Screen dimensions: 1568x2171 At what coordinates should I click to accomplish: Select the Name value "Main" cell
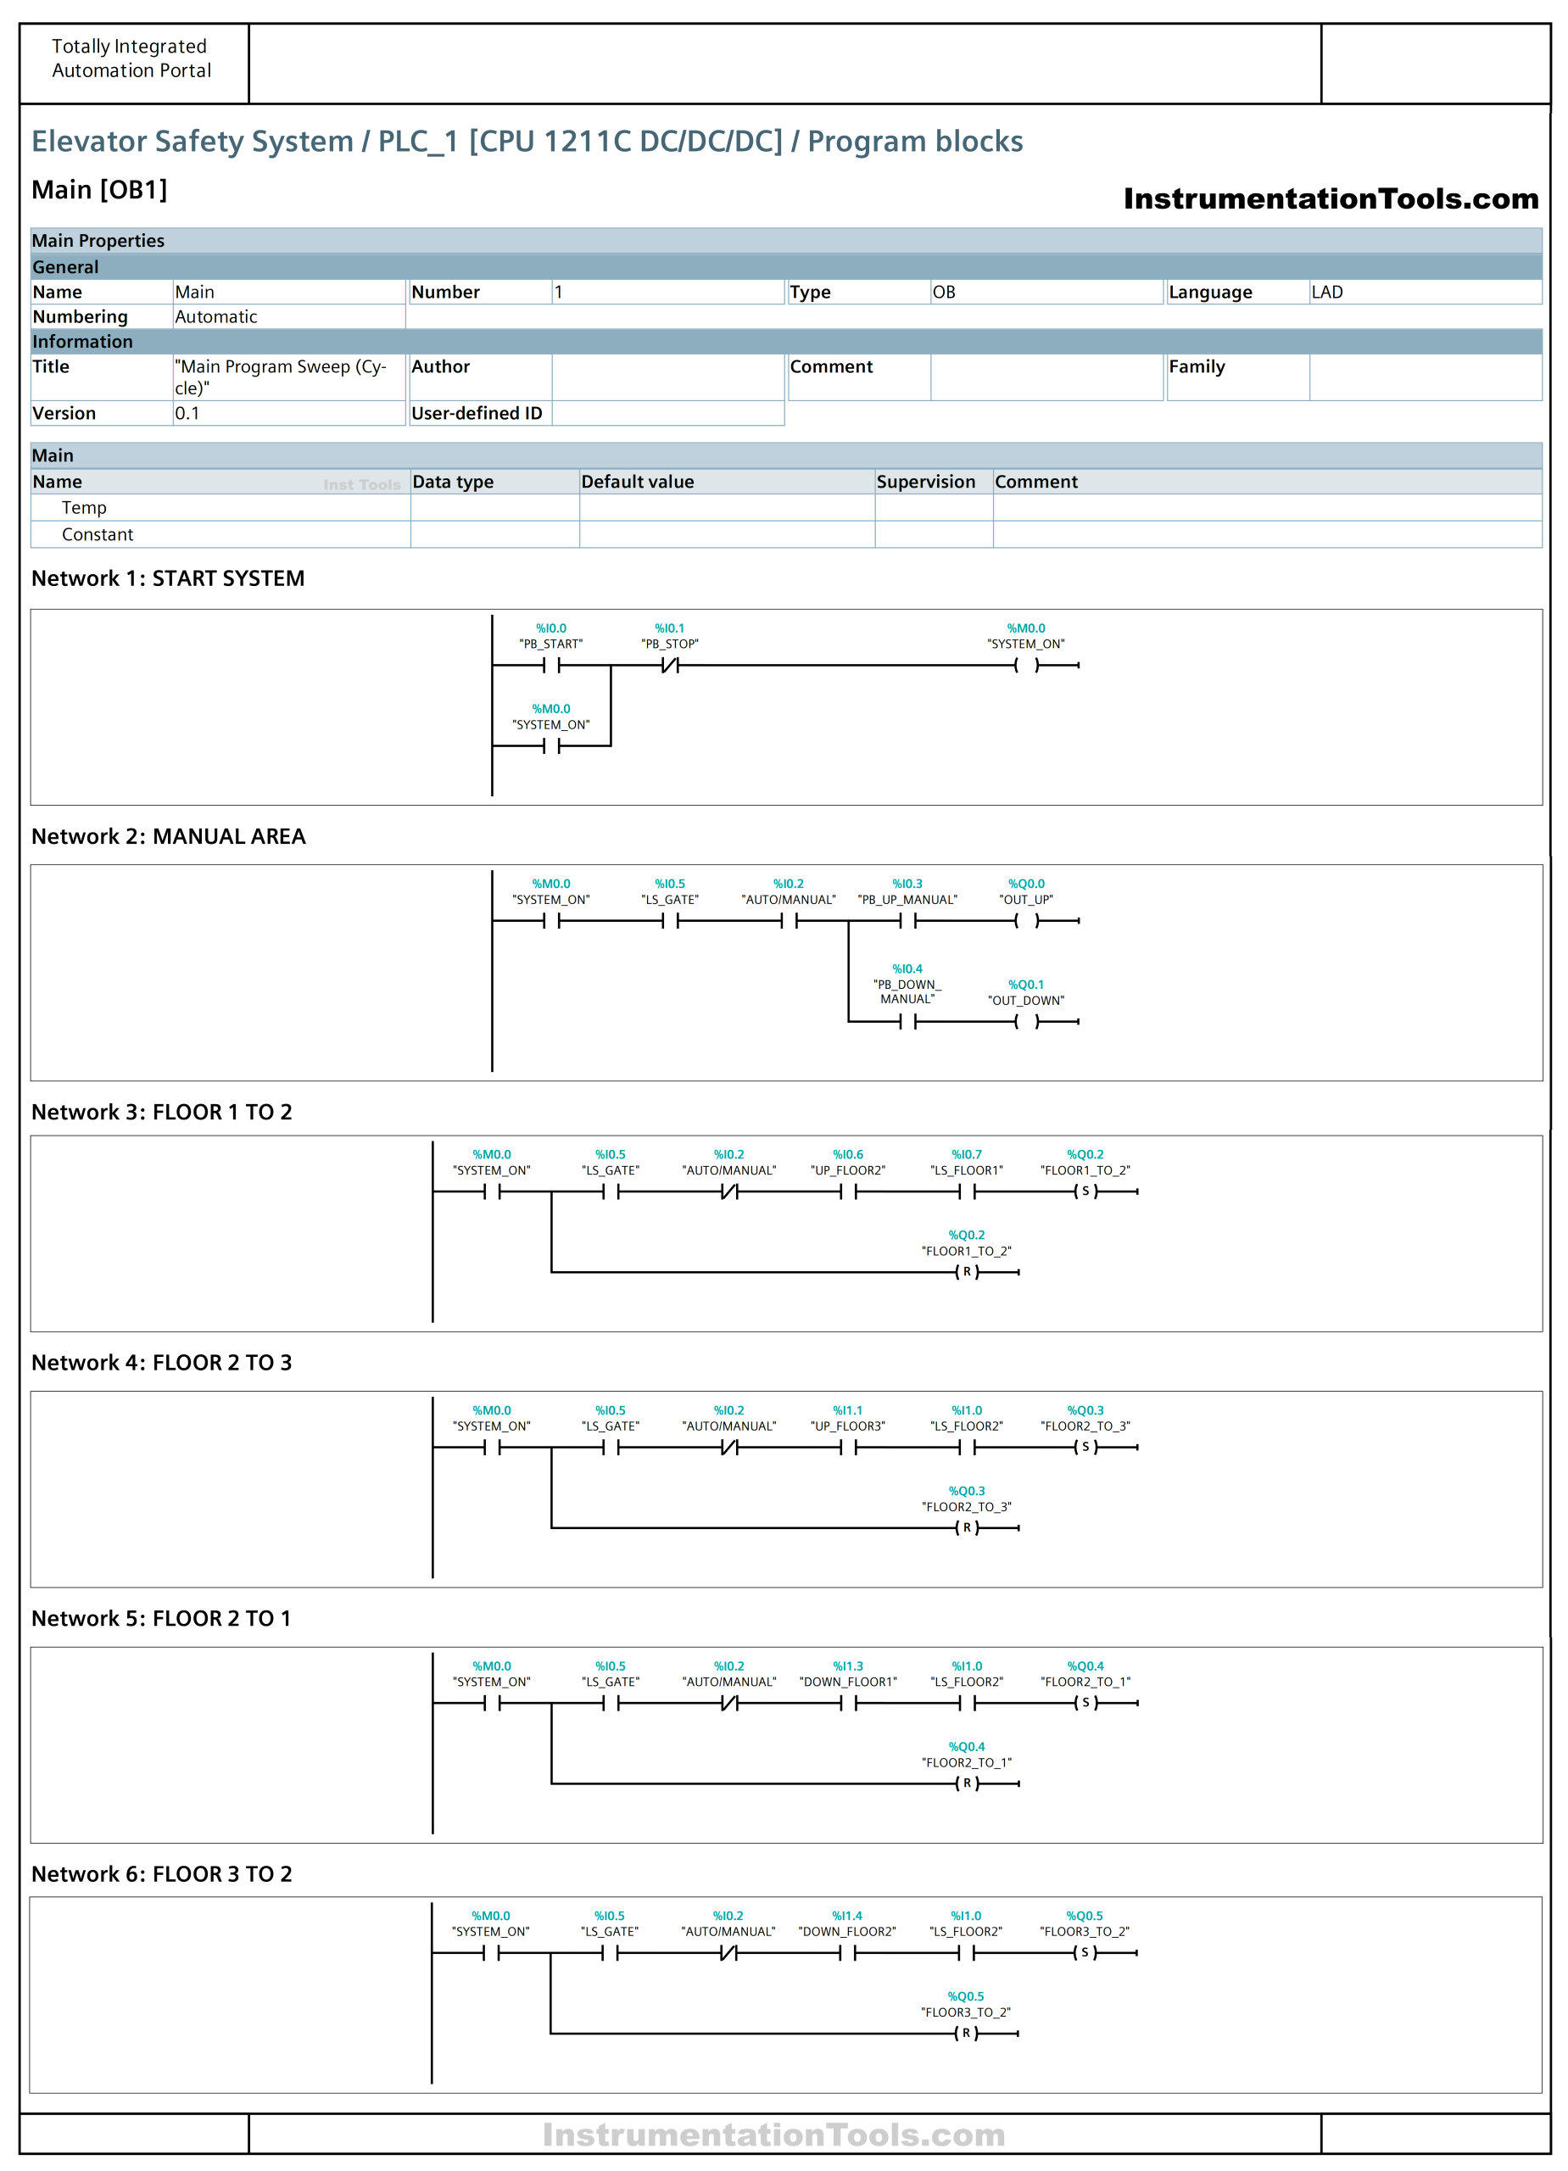coord(288,292)
